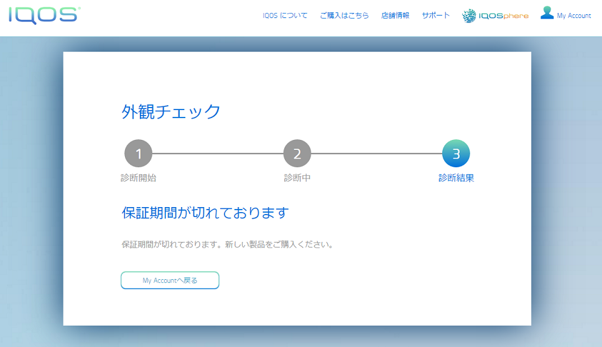Go to 店舗情報 page
602x347 pixels.
click(395, 16)
